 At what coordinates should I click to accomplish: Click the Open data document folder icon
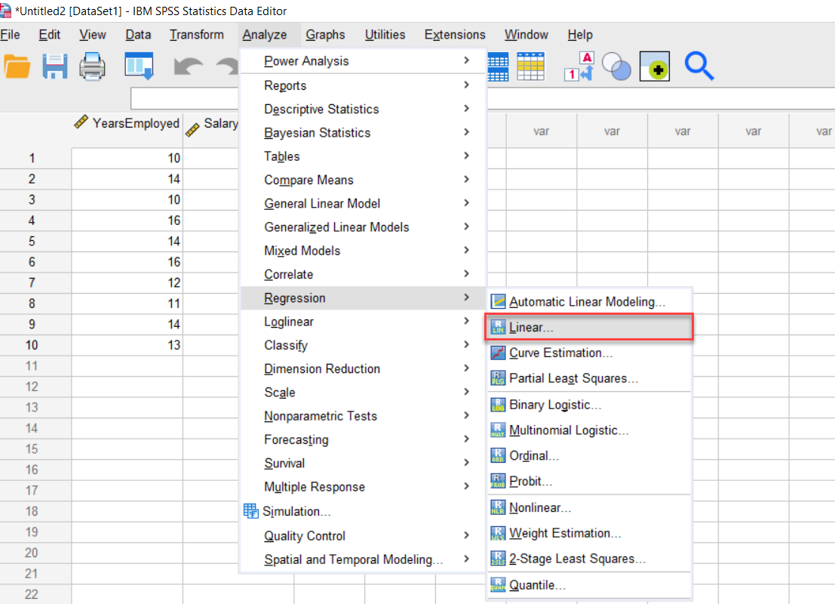pyautogui.click(x=17, y=66)
